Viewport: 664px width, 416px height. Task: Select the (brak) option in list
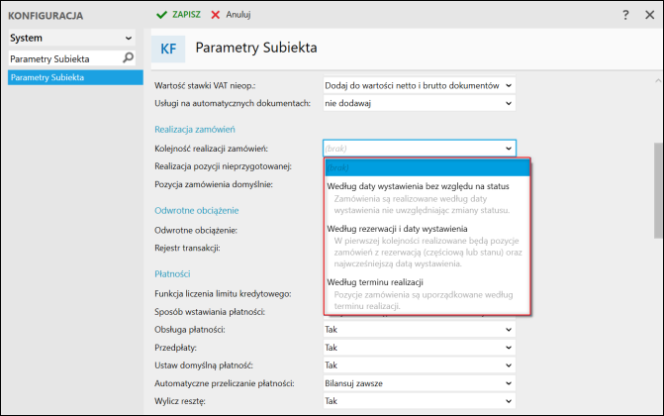coord(427,167)
